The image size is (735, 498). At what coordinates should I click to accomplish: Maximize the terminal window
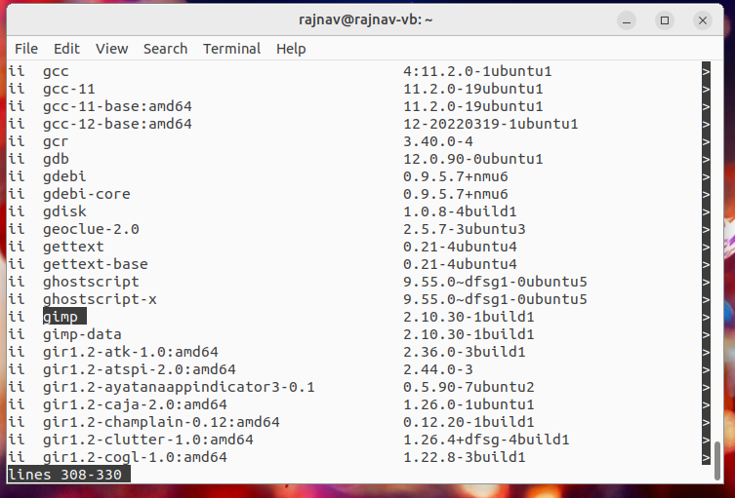[664, 20]
